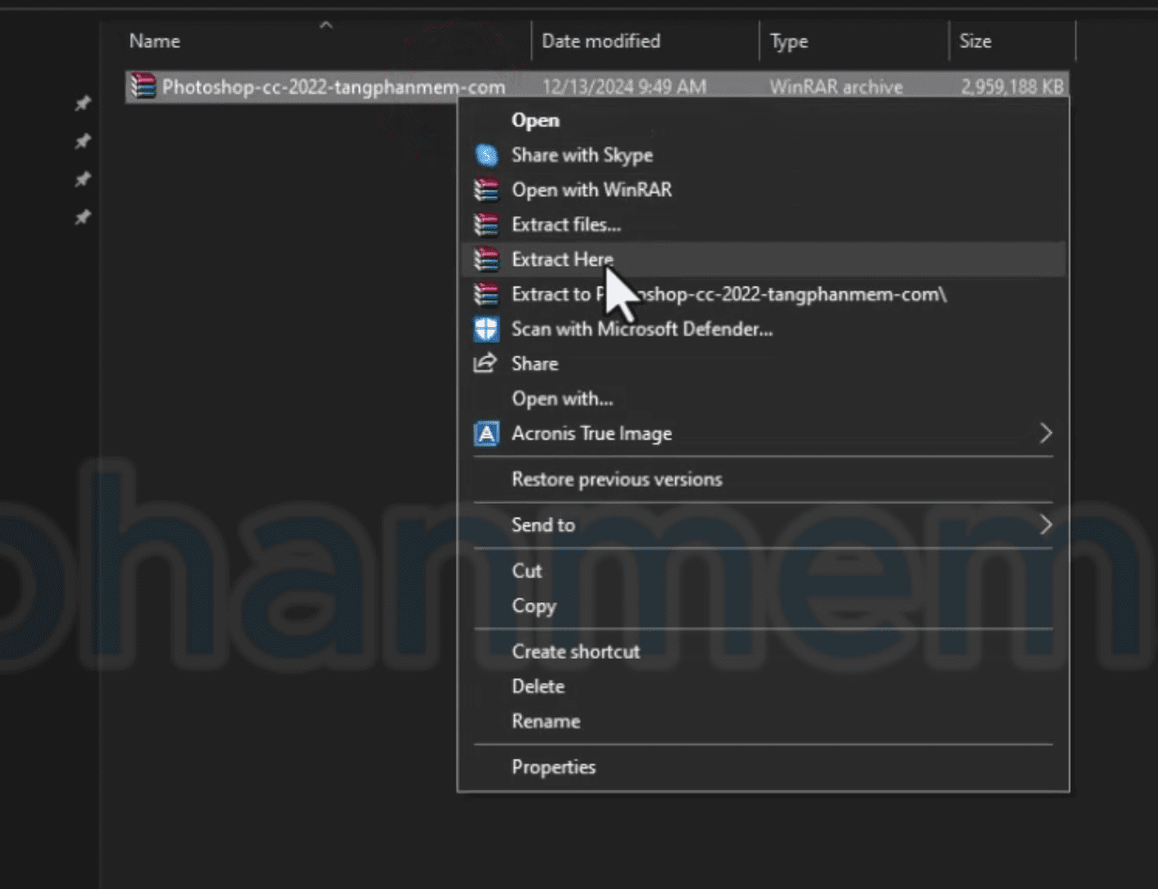1158x889 pixels.
Task: Select Extract to Photoshop-cc-2022-tangphanmem-com folder option
Action: [728, 294]
